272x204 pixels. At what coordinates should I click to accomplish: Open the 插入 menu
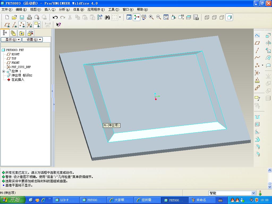click(50, 10)
